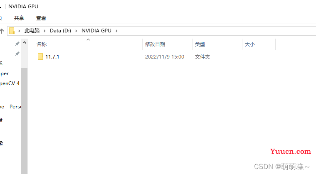Expand the chevron before 此电脑 in the address bar
This screenshot has height=174, width=316.
coord(20,31)
